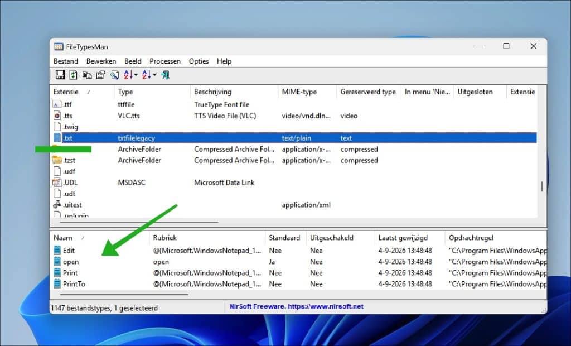Viewport: 571px width, 346px height.
Task: Open the Bestand menu
Action: coord(66,61)
